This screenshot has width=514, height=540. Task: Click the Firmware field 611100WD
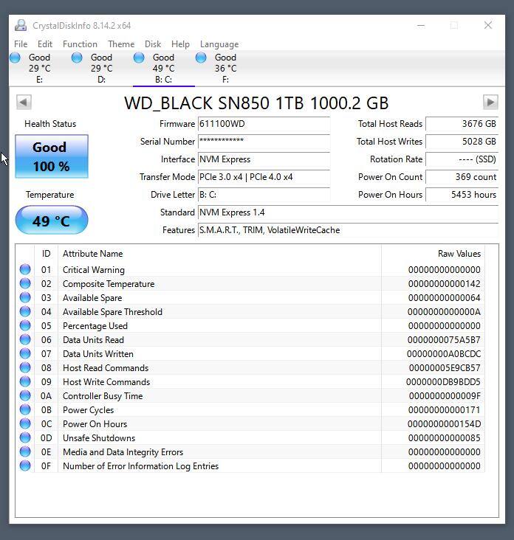264,124
